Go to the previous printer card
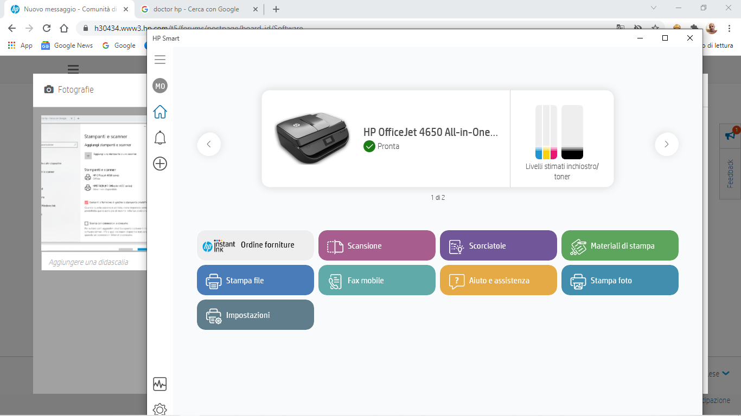The width and height of the screenshot is (741, 416). (209, 144)
